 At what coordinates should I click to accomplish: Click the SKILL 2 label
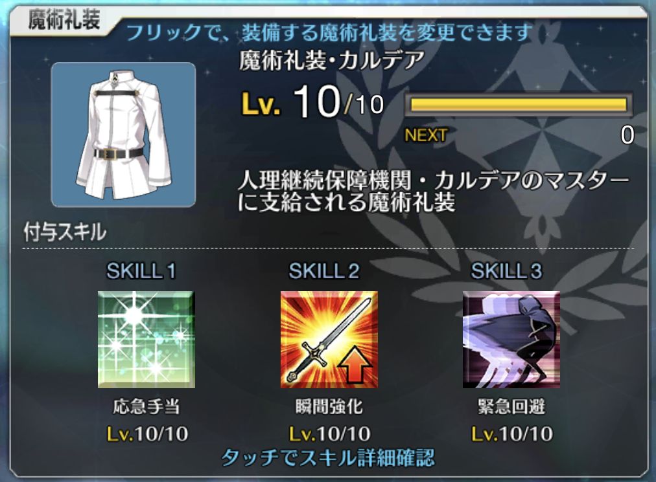(324, 271)
